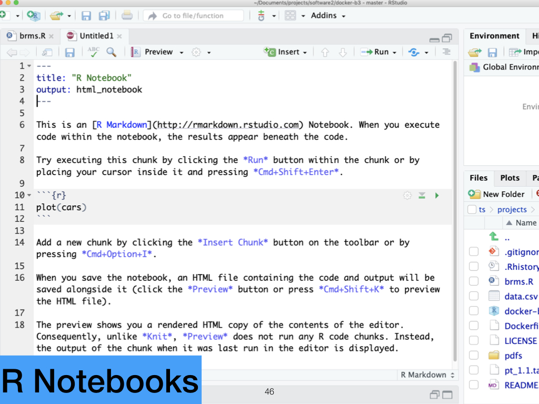This screenshot has width=539, height=404.
Task: Open gear settings dropdown arrow in editor
Action: pyautogui.click(x=208, y=53)
